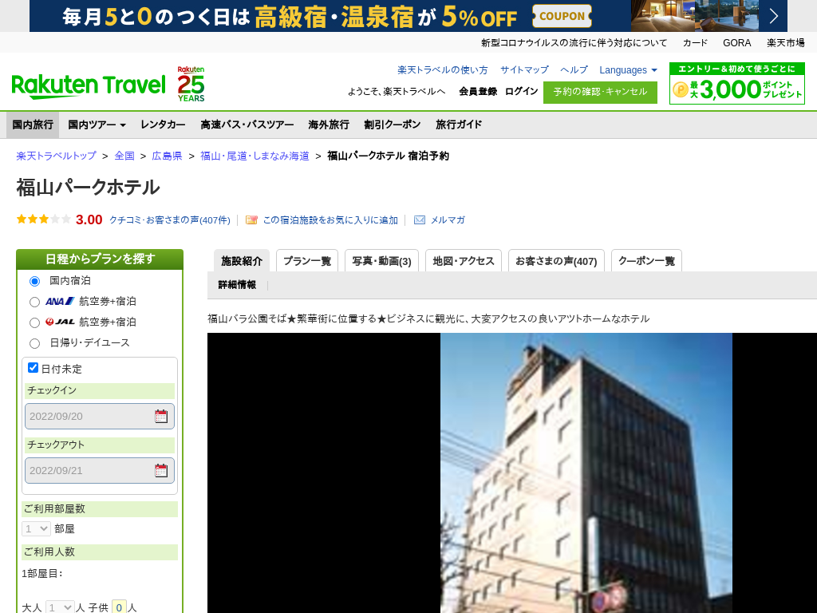The height and width of the screenshot is (613, 817).
Task: Click the Rakuten Travel logo
Action: pyautogui.click(x=88, y=85)
